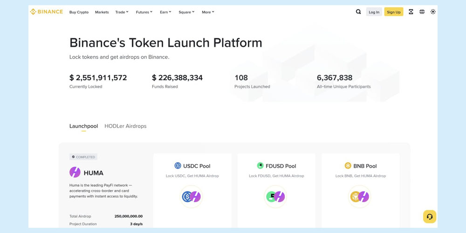466x233 pixels.
Task: Select the Launchpool tab
Action: (x=83, y=126)
